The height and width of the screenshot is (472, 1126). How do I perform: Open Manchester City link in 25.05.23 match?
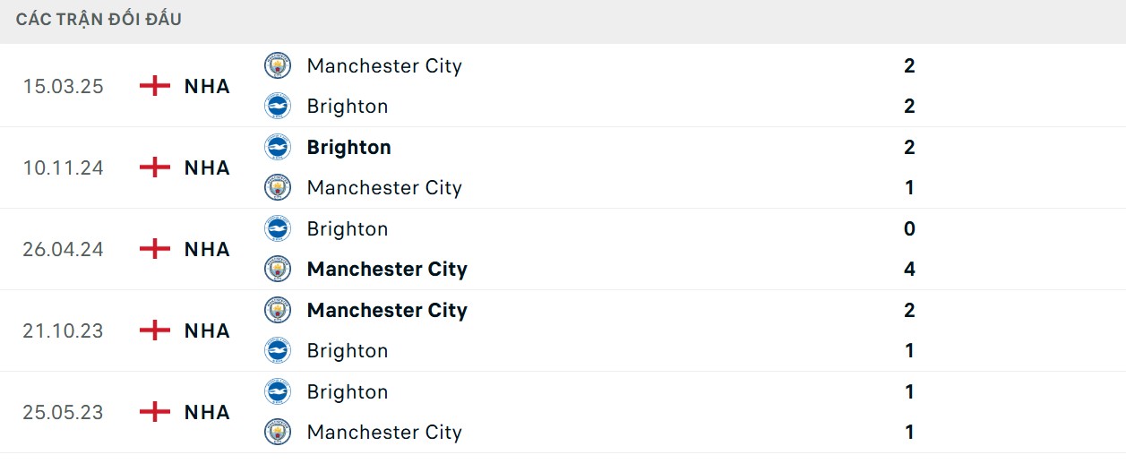coord(384,432)
